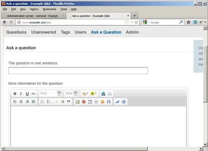Screen dimensions: 208x151
Task: Open the Font dropdown
Action: point(51,93)
